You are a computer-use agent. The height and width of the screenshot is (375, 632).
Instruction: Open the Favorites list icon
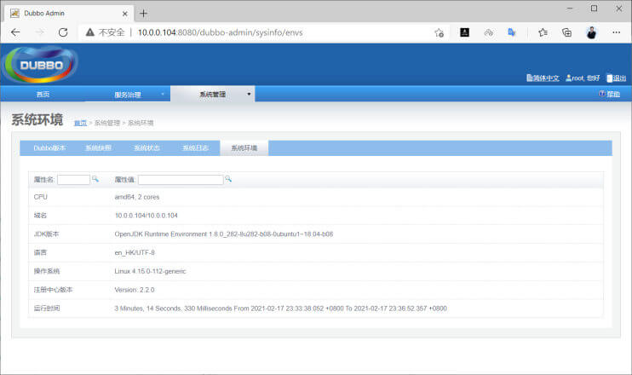(x=543, y=32)
